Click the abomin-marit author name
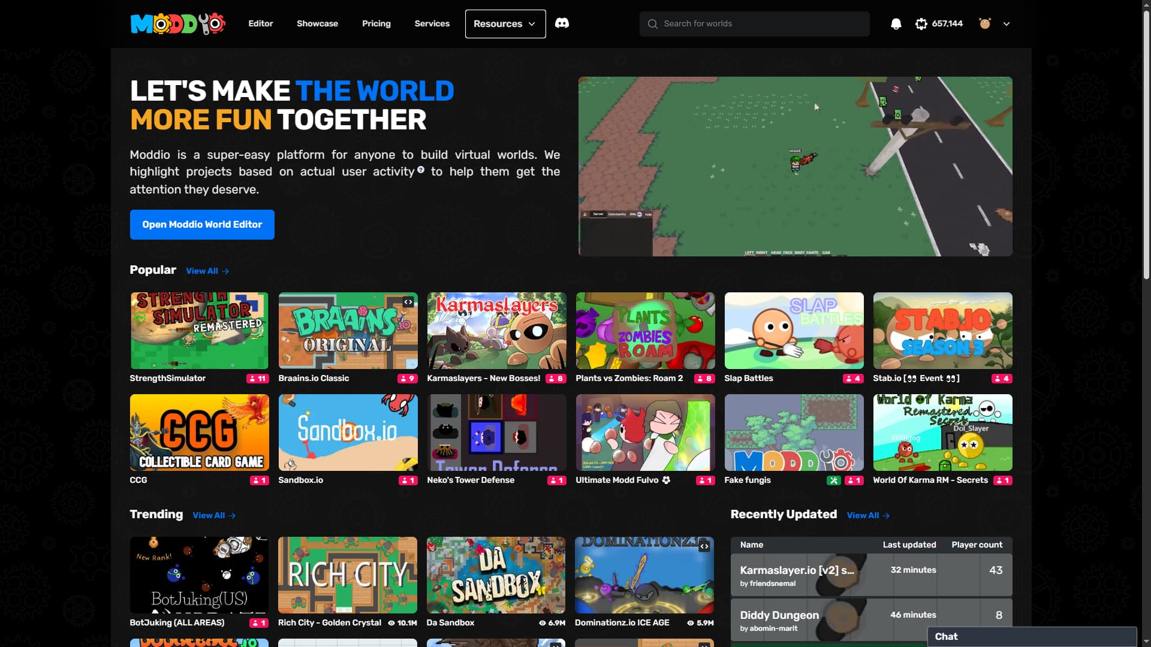1151x647 pixels. coord(773,628)
